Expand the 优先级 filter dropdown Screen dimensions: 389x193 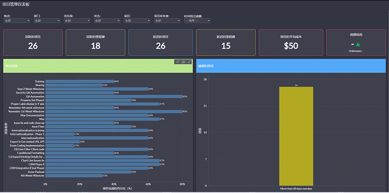pos(74,21)
